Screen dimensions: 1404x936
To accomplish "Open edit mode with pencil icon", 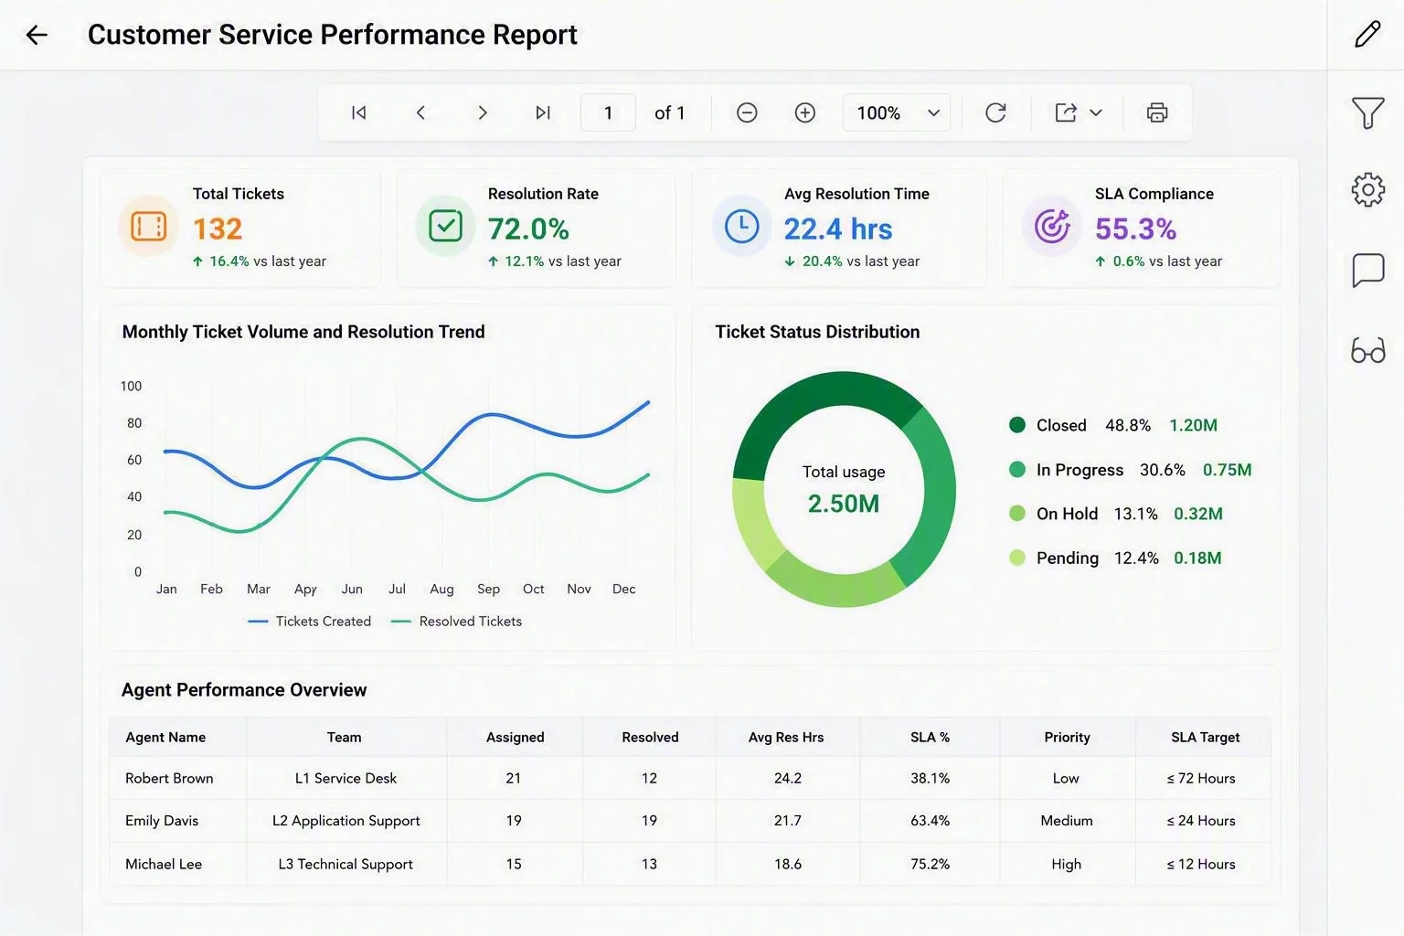I will tap(1367, 35).
